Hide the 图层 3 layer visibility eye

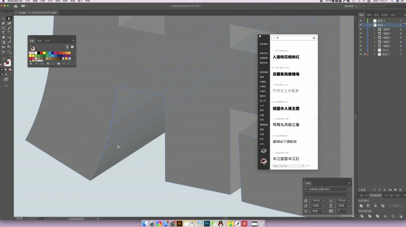pos(361,21)
